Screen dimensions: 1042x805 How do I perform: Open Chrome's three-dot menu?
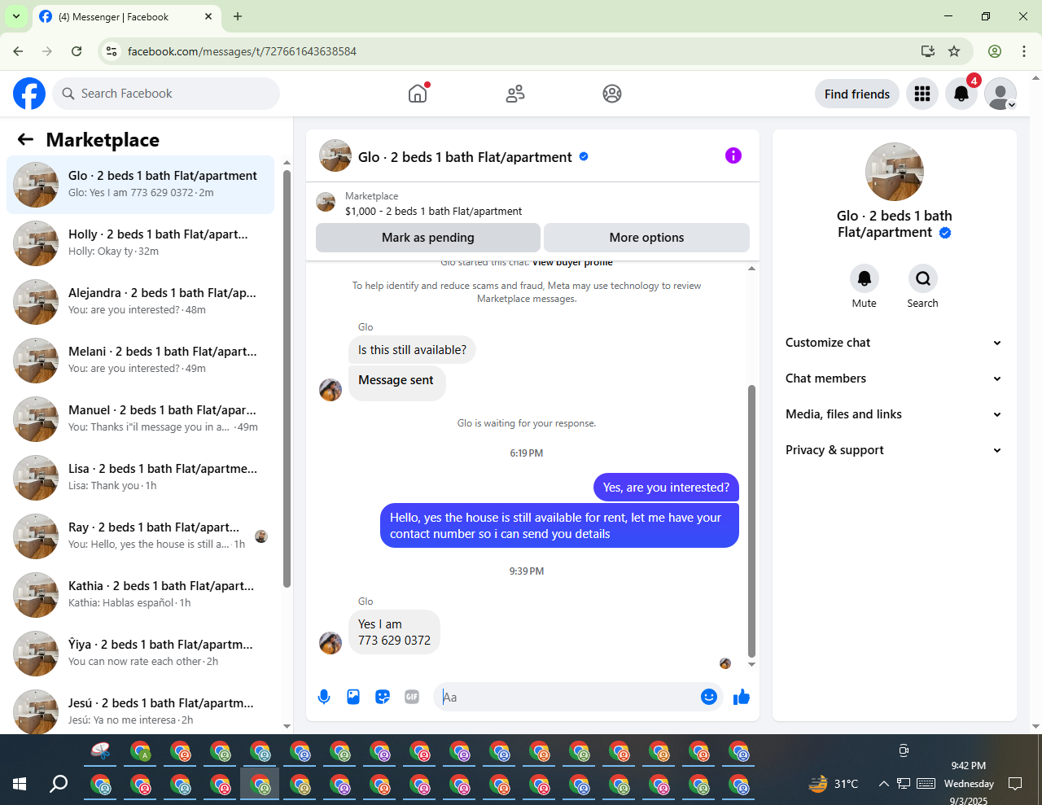[1024, 51]
